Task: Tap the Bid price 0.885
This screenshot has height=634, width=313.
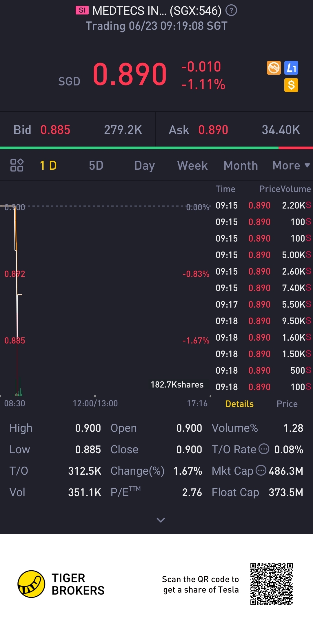Action: (x=55, y=130)
